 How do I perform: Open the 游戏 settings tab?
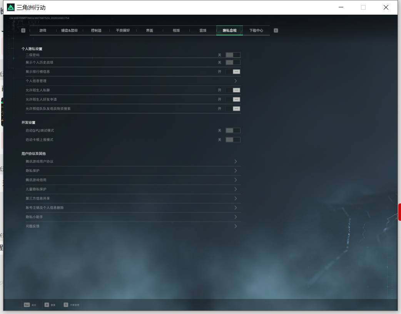click(43, 30)
